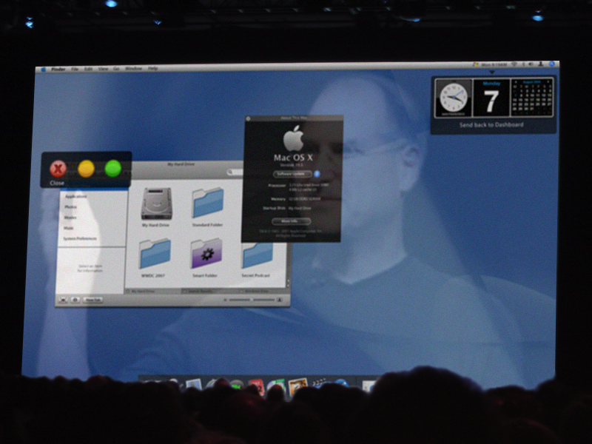
Task: Click the More Info button in About This Mac
Action: pos(291,221)
